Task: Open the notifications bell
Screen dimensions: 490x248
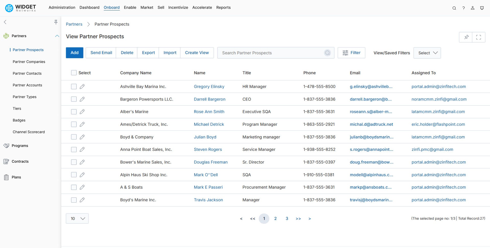Action: [x=482, y=8]
